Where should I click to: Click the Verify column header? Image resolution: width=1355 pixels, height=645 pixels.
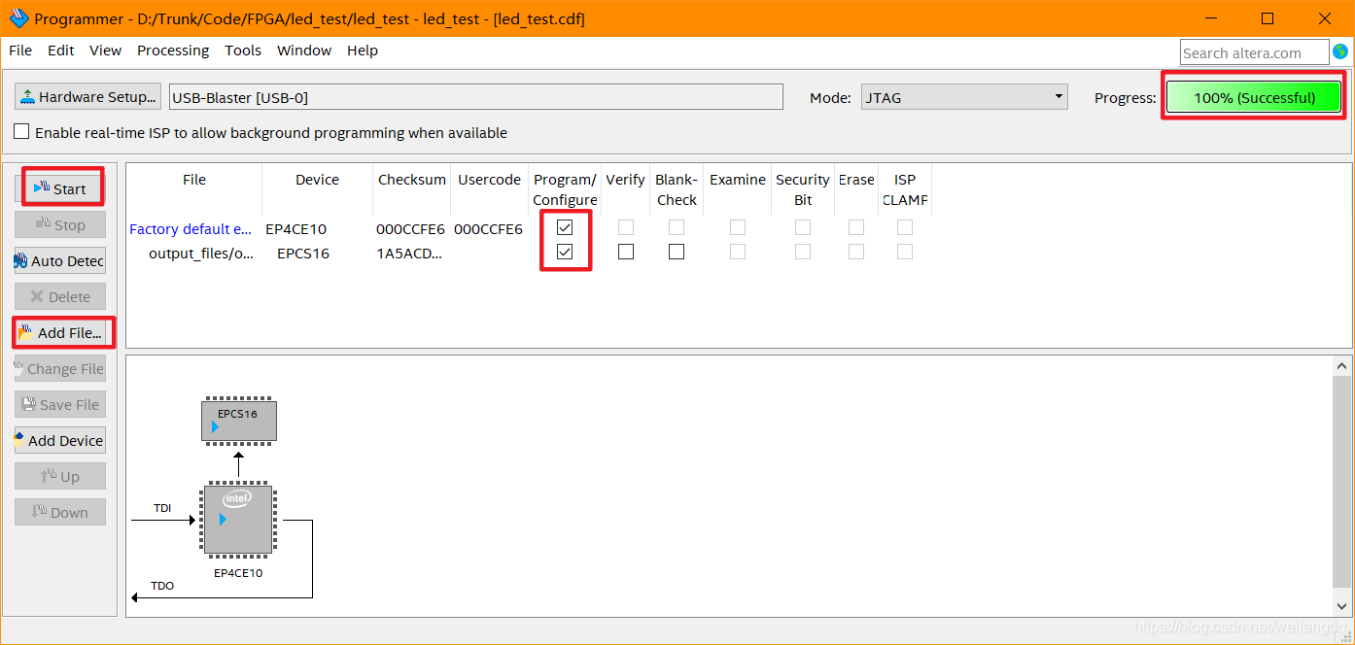pos(625,180)
